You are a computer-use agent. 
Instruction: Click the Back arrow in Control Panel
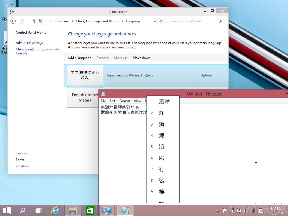(x=13, y=21)
